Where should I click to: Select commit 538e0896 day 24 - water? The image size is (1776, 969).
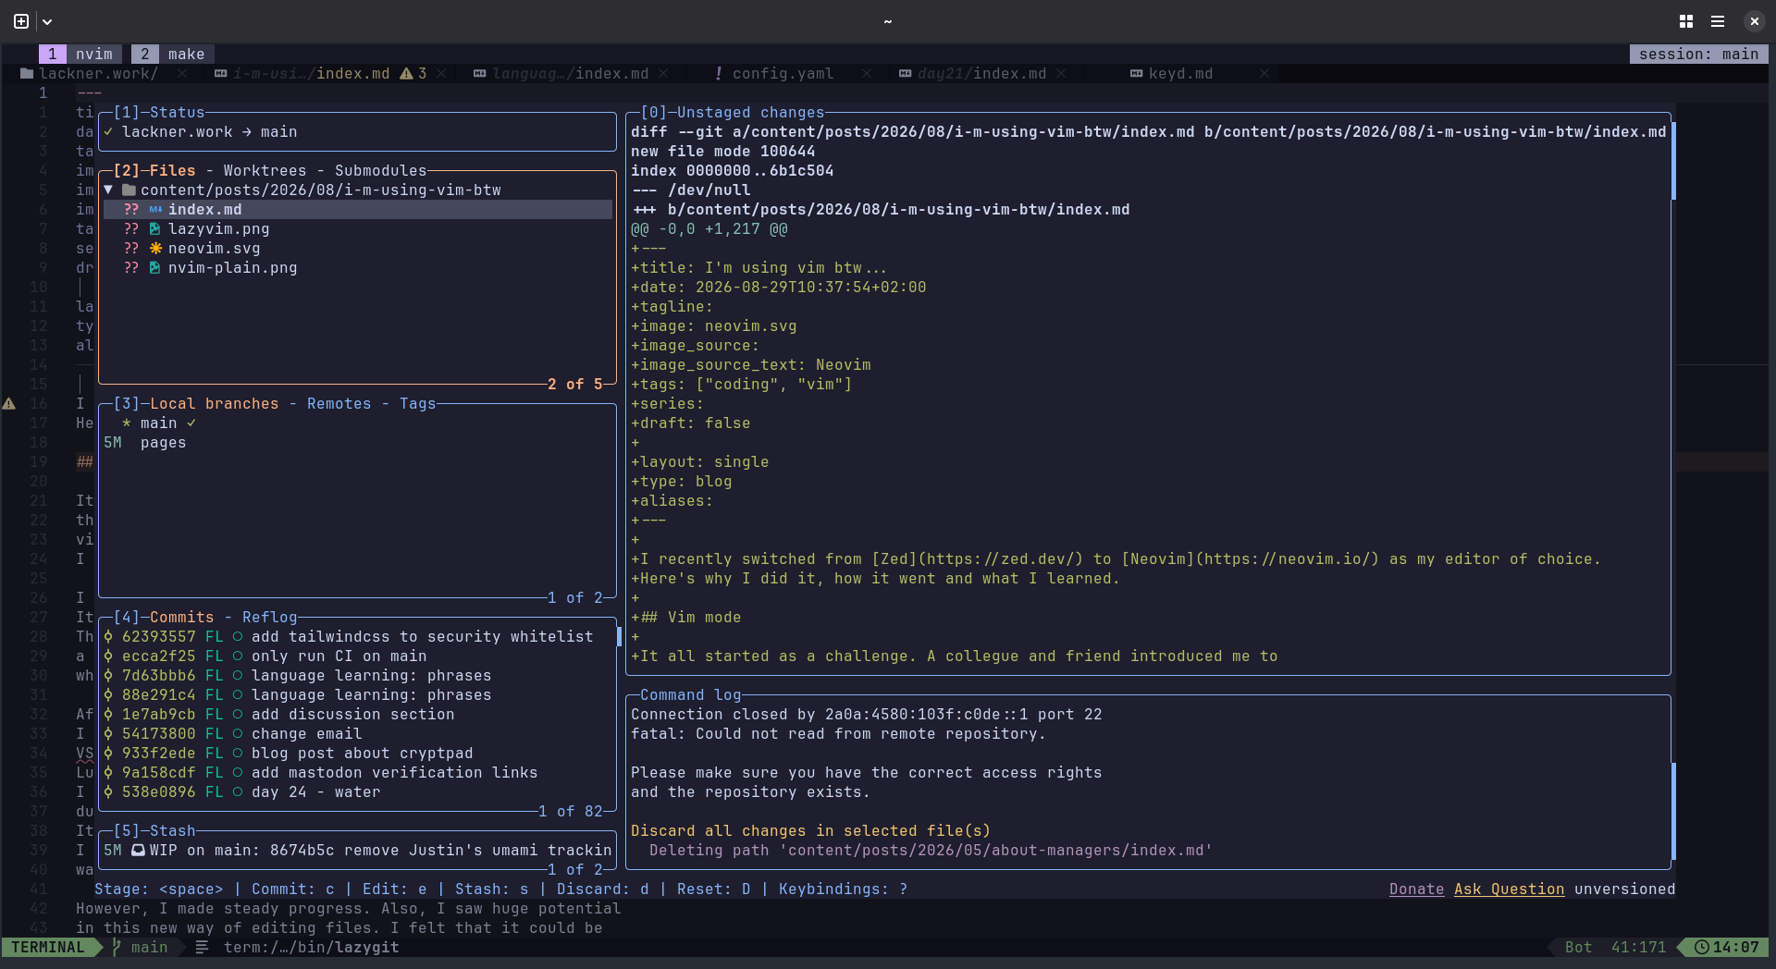(x=358, y=791)
